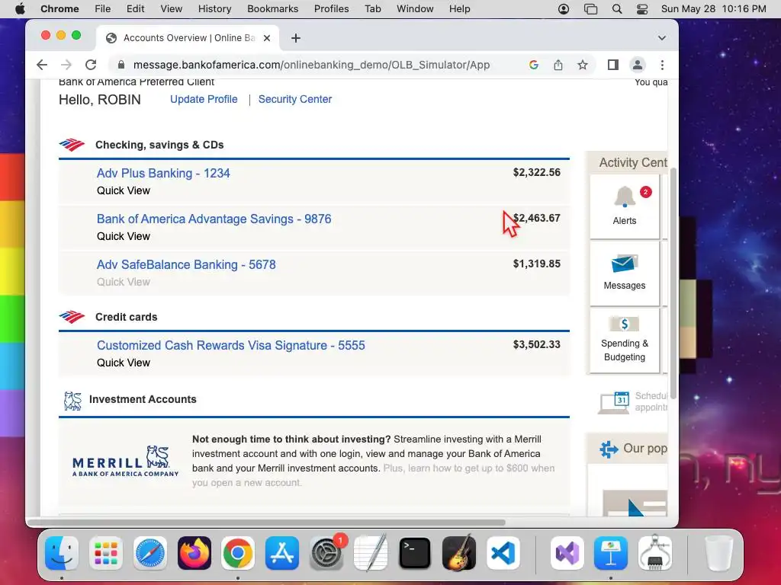Open Messages envelope in Activity Center
Viewport: 781px width, 585px height.
pyautogui.click(x=625, y=264)
